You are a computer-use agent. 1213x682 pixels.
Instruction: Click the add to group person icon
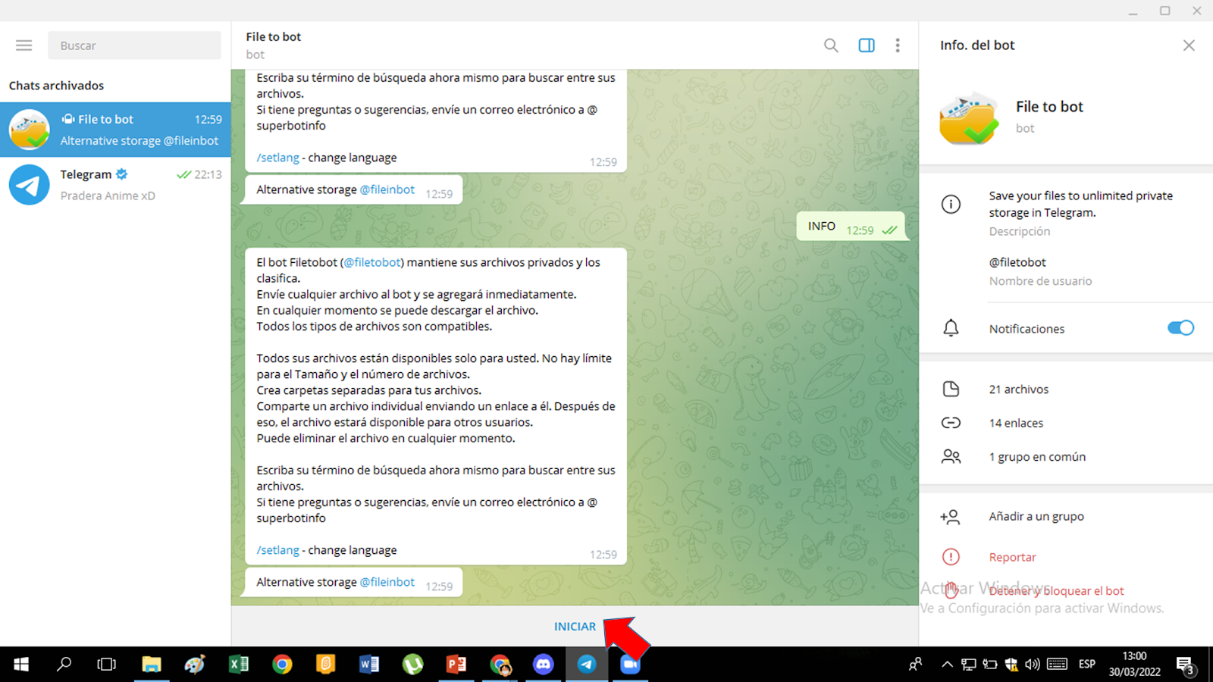coord(950,517)
